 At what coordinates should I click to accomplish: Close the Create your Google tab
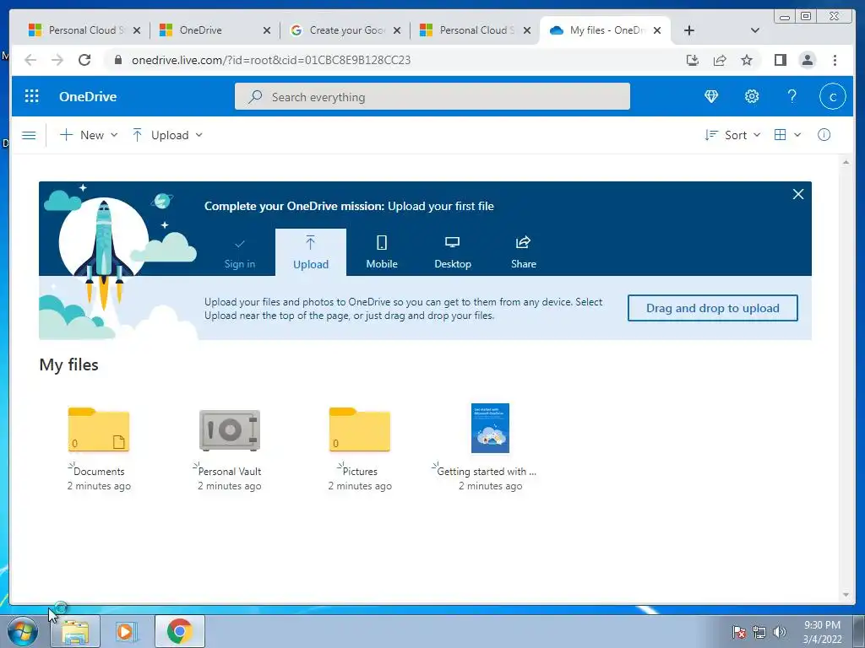click(397, 30)
